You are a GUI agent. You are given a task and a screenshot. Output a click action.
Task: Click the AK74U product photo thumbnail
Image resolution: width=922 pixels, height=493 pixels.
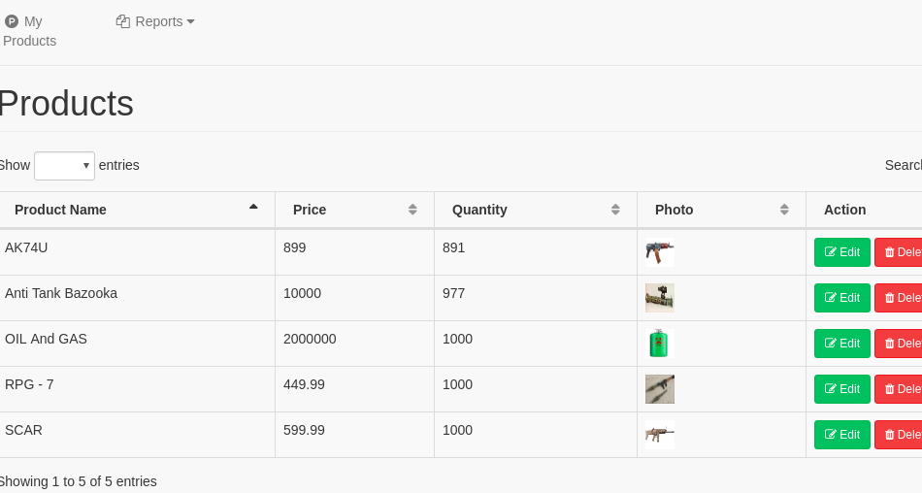(659, 252)
